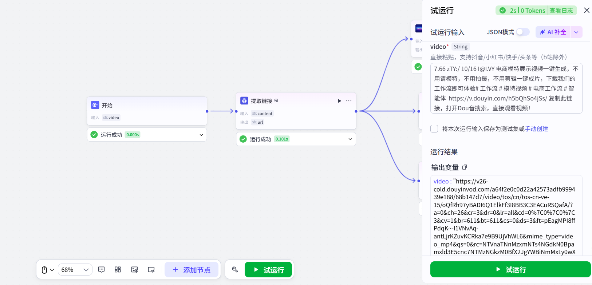Viewport: 592px width, 285px height.
Task: Check the save run input as test set box
Action: 434,129
